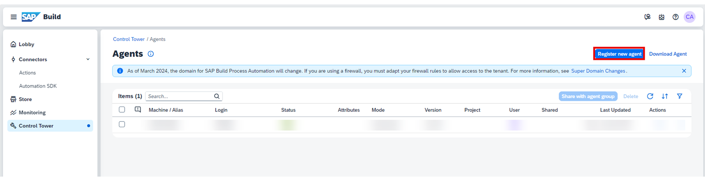Refresh the agents list

[650, 96]
